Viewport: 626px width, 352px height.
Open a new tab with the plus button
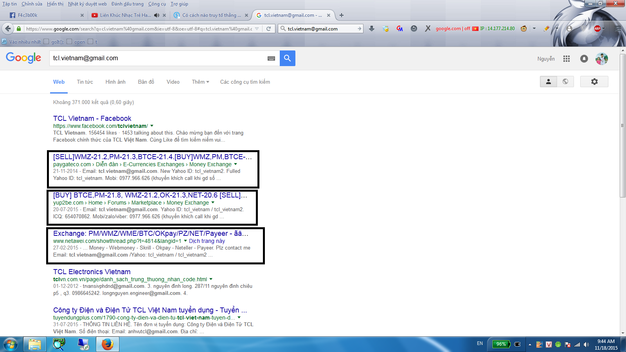pos(342,15)
